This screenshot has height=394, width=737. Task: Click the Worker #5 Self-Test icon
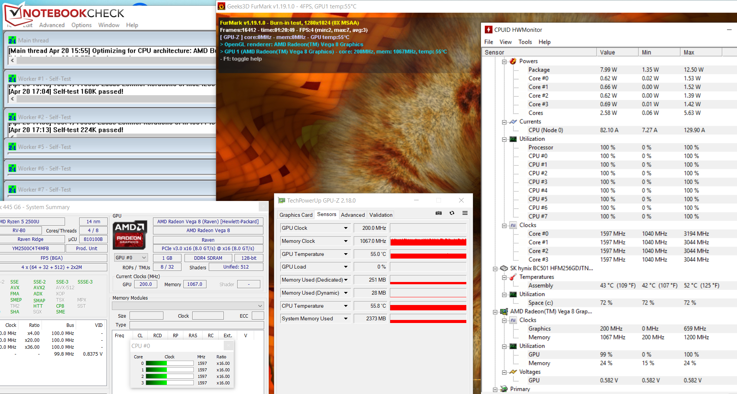12,147
